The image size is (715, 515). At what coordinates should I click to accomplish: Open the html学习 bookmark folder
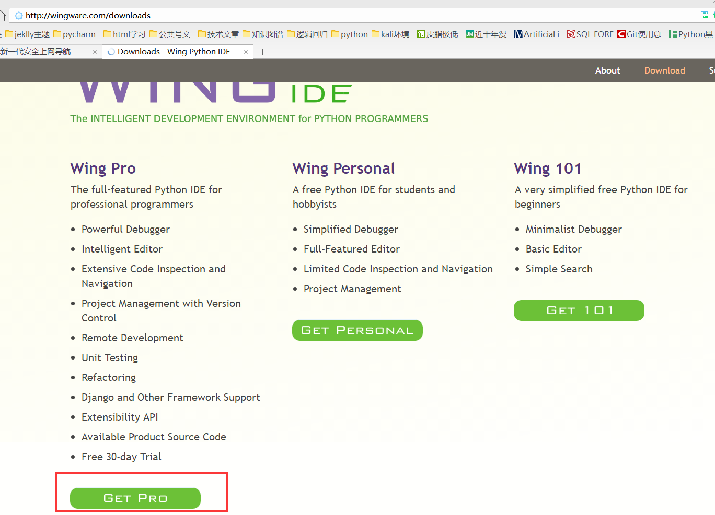tap(124, 34)
